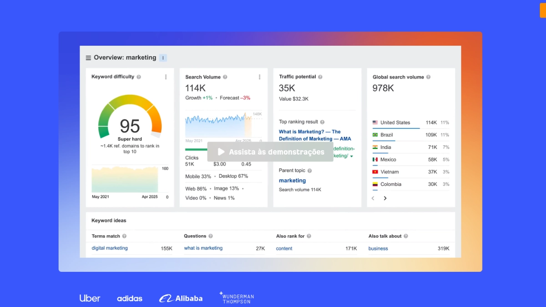Go to the next page of countries
The width and height of the screenshot is (546, 307).
point(385,198)
